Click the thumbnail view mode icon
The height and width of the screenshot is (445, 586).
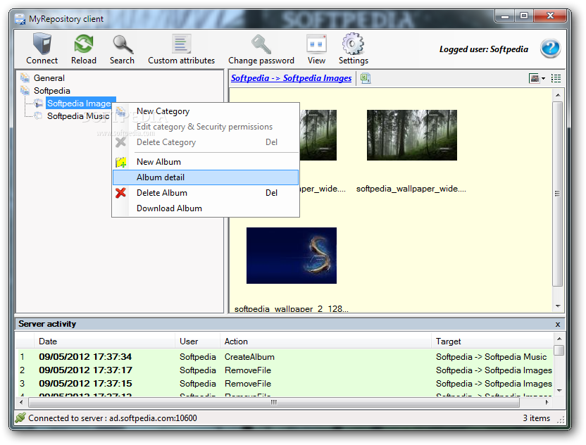pyautogui.click(x=534, y=78)
